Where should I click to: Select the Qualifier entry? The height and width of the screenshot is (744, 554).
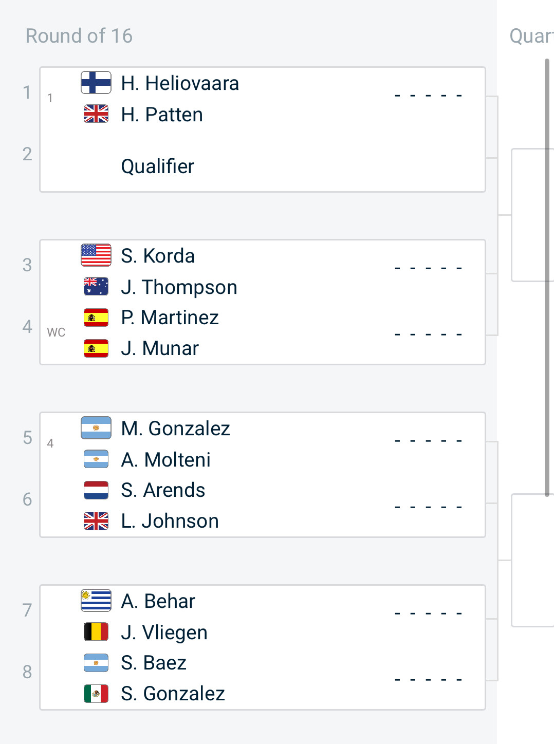point(158,166)
